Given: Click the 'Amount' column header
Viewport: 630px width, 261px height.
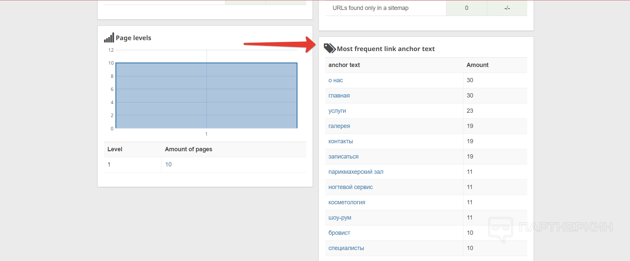Looking at the screenshot, I should (477, 65).
